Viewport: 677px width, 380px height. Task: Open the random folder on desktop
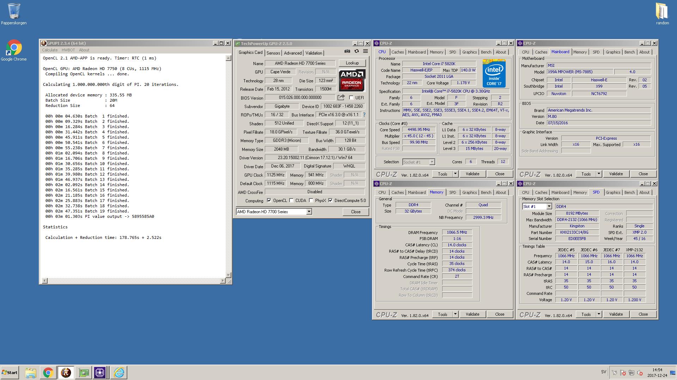point(662,14)
